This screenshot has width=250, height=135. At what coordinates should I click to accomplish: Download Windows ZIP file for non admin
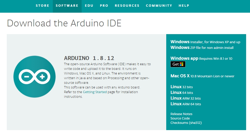[x=202, y=48]
